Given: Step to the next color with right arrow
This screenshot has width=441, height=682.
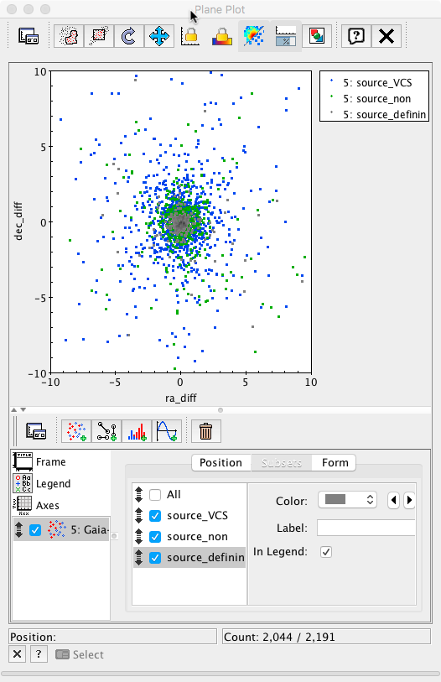Looking at the screenshot, I should 409,500.
